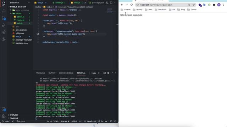227x127 pixels.
Task: Reload the localhost page in Chrome
Action: coord(132,5)
